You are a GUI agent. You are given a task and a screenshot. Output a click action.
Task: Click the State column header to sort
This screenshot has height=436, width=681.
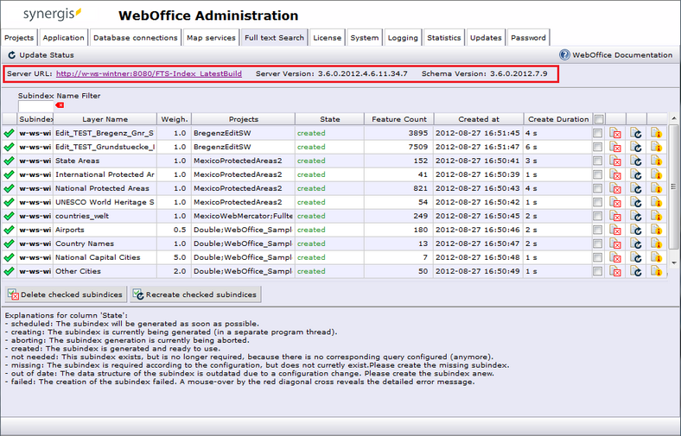329,119
